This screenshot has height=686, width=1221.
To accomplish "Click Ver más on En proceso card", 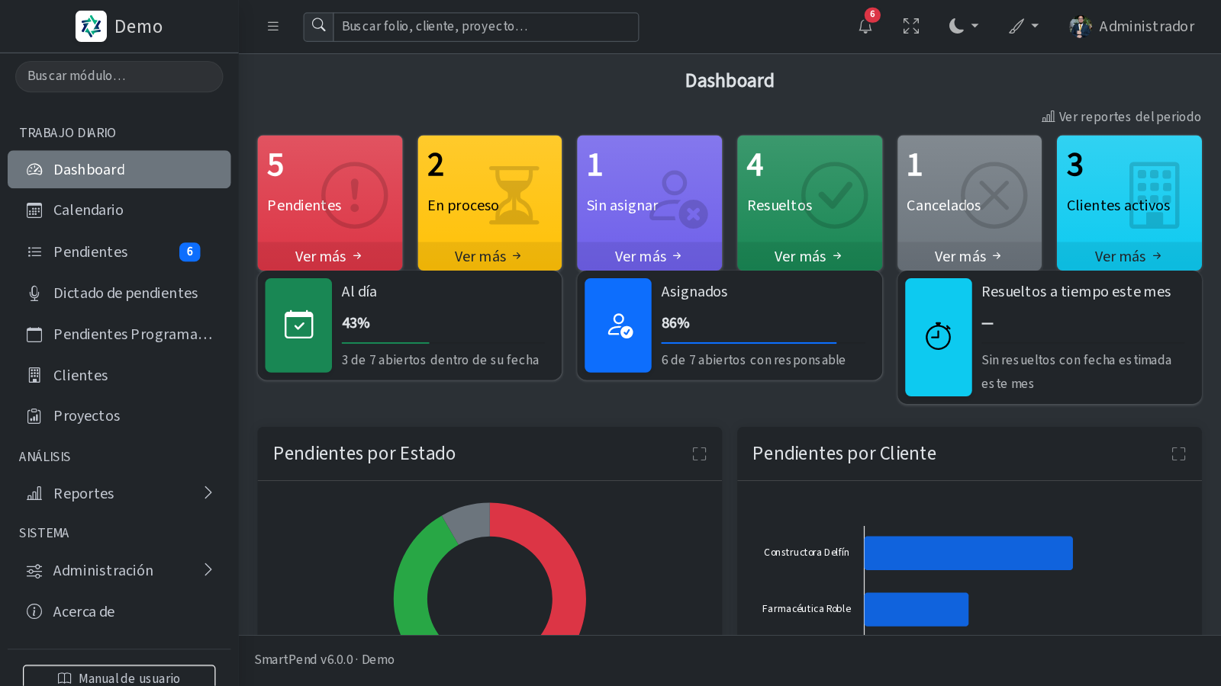I will (x=489, y=256).
